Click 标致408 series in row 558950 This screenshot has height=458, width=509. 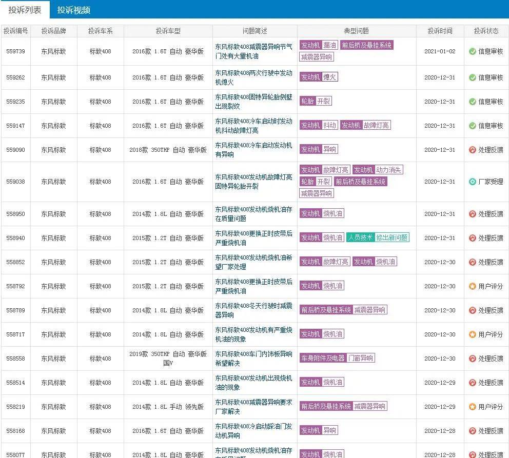pos(100,214)
